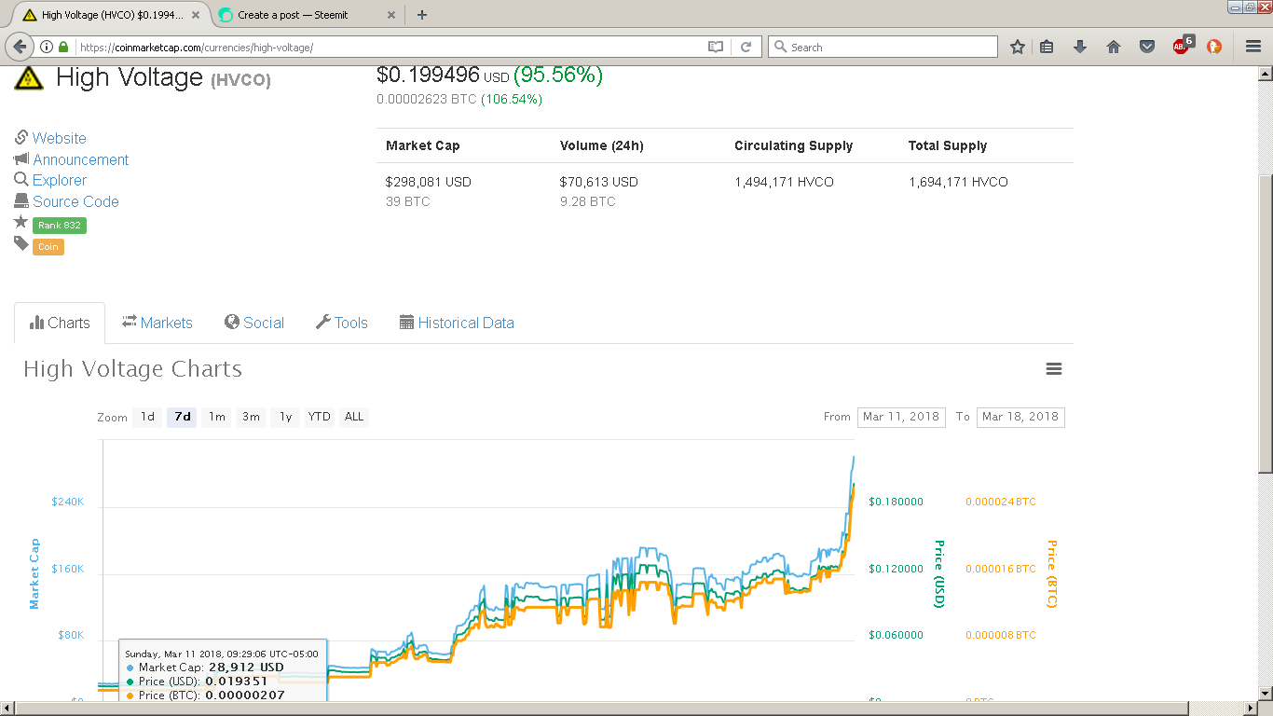Click the $240K market cap axis label
The image size is (1273, 716).
[x=68, y=502]
